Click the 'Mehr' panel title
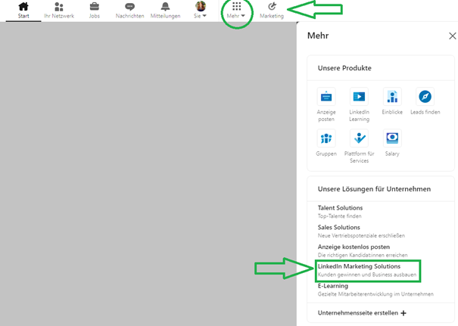Viewport: 458px width, 326px height. [318, 36]
